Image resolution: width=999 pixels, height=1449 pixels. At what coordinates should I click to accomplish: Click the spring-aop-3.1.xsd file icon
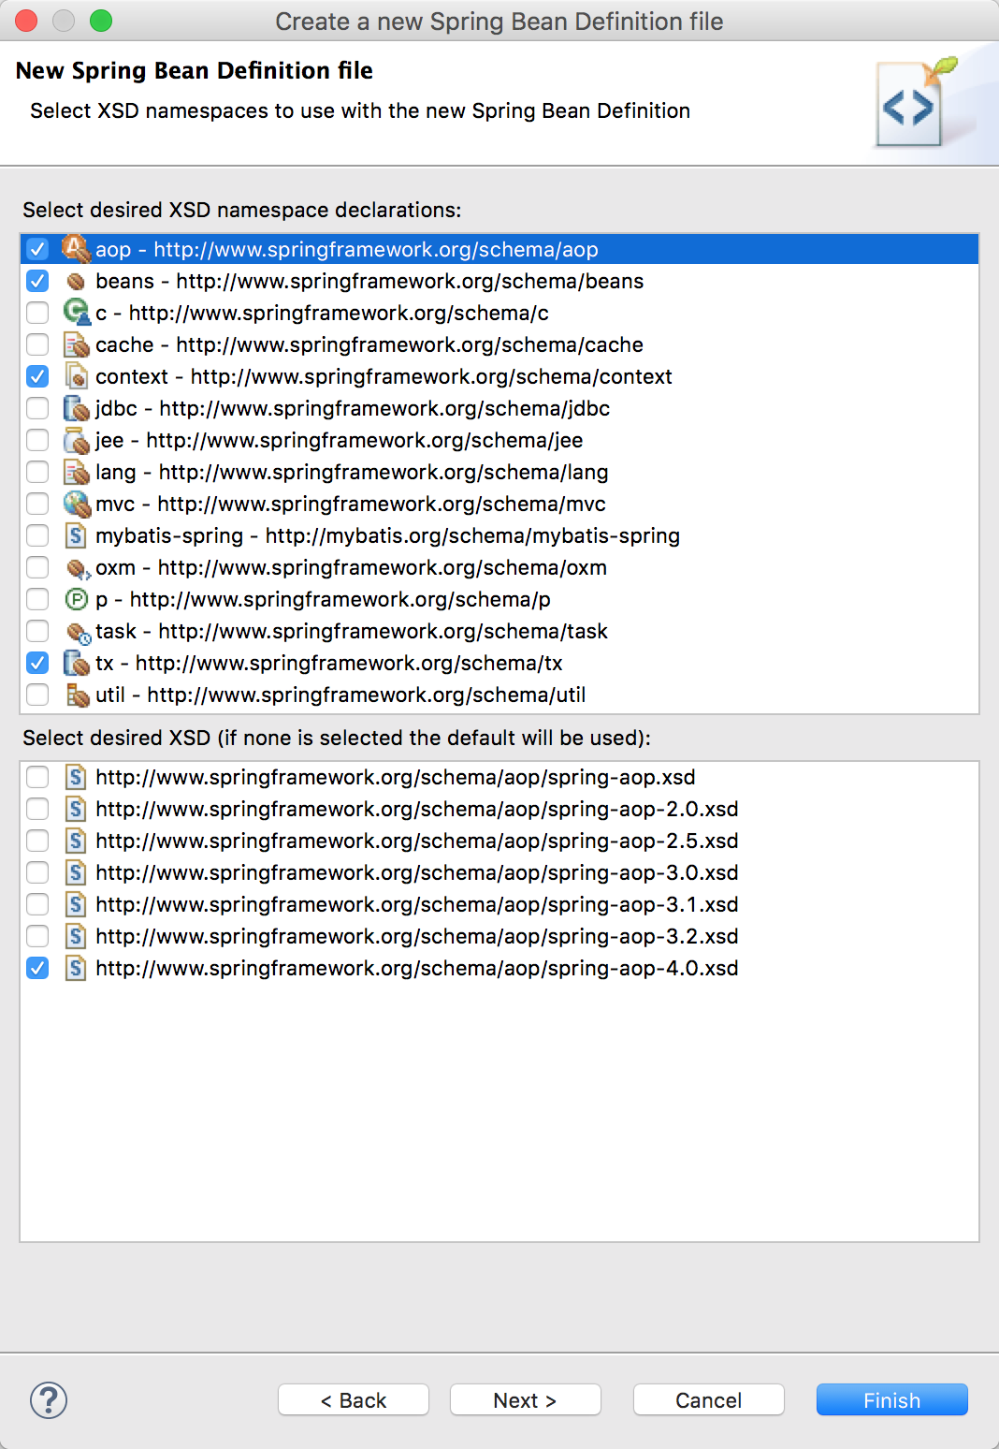[76, 904]
